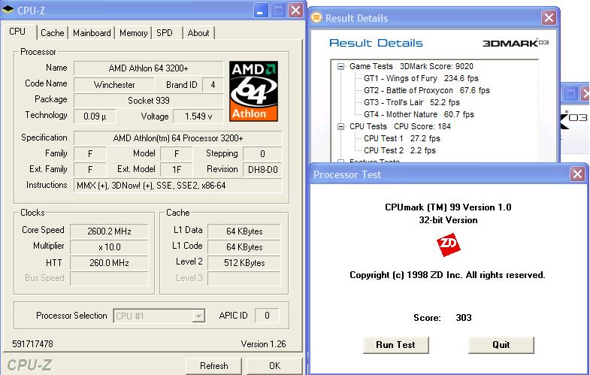This screenshot has width=590, height=375.
Task: Click the Core Speed value 2600.2 MHz
Action: tap(109, 231)
